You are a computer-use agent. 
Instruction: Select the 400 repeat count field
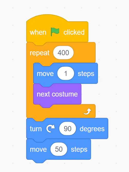point(63,53)
